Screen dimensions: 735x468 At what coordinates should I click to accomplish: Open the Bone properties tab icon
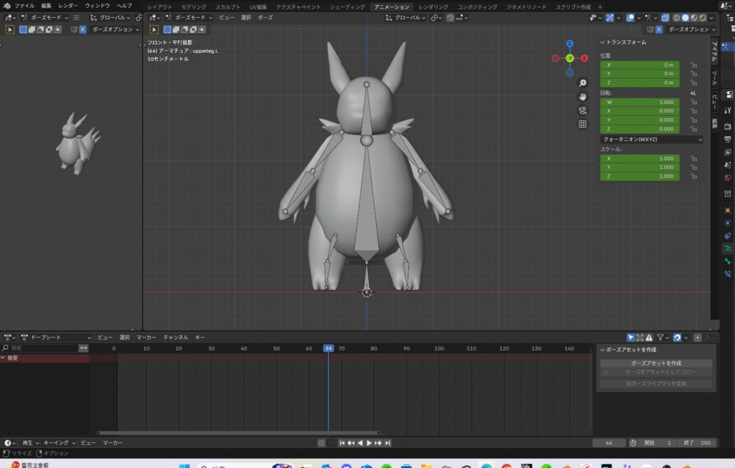point(727,261)
